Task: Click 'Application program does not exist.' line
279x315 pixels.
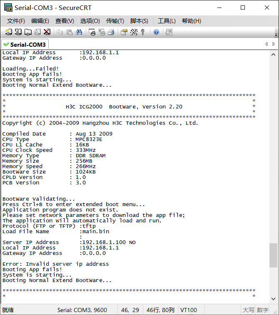Action: click(x=60, y=210)
